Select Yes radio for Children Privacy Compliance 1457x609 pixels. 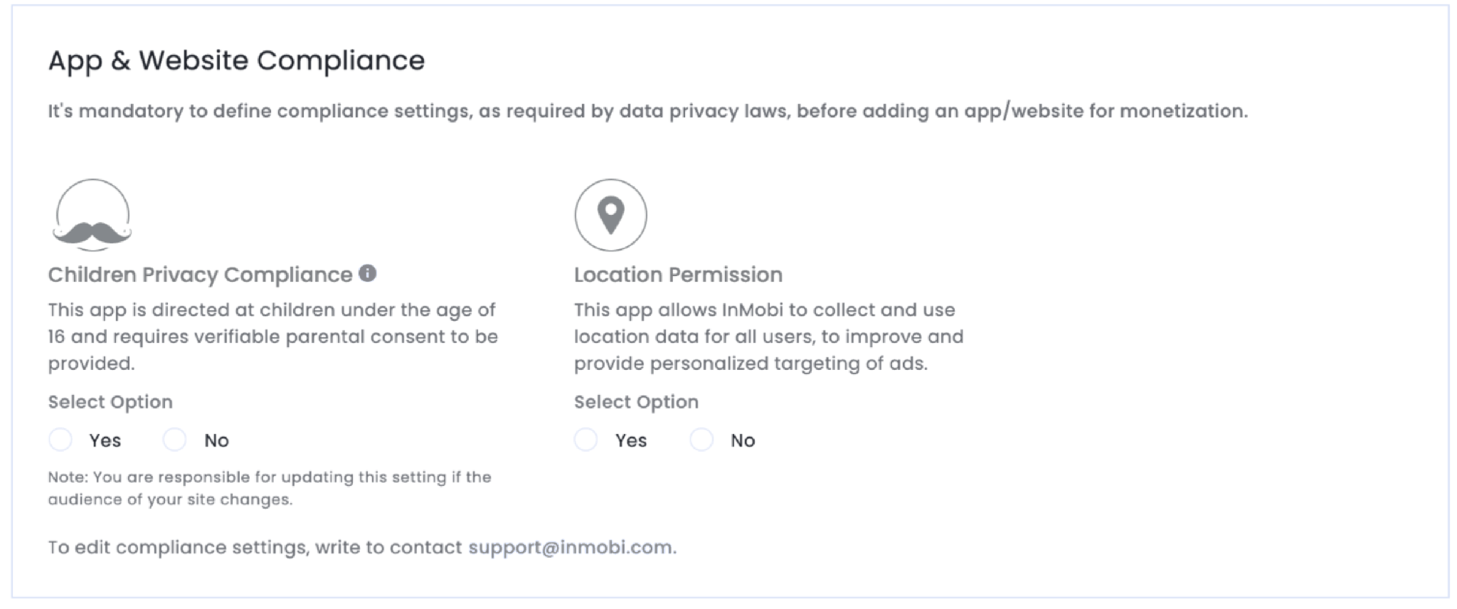coord(60,440)
